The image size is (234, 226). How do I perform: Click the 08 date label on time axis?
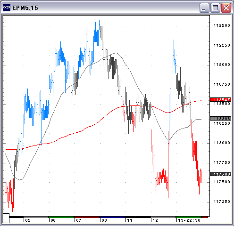coord(104,220)
